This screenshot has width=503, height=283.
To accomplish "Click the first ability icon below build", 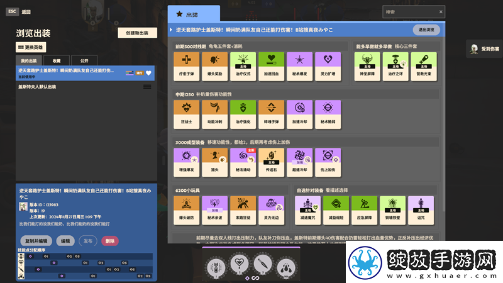I will coord(216,267).
